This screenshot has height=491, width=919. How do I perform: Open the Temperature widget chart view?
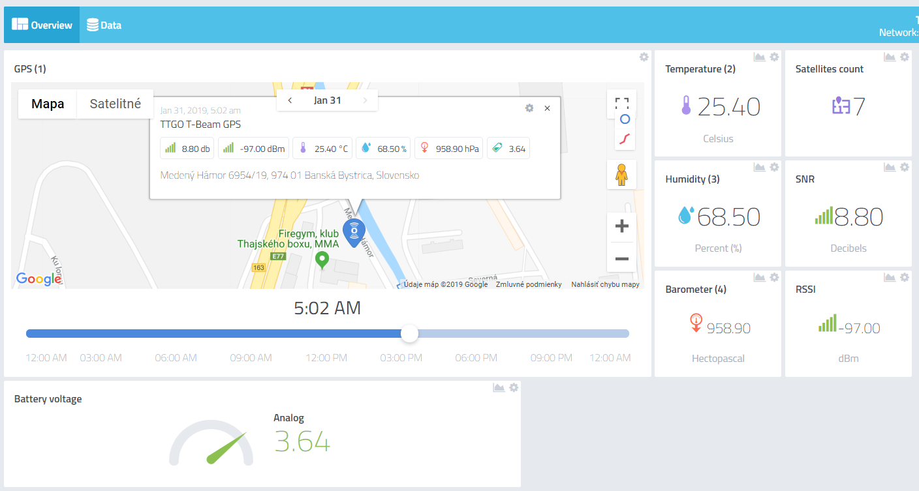click(x=759, y=57)
